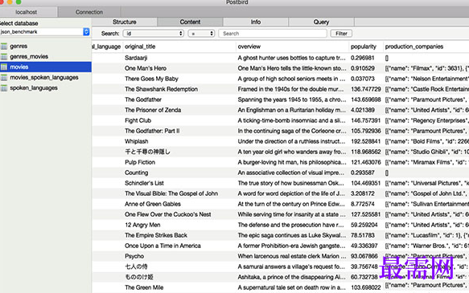Click the production company cell with Filmax
The height and width of the screenshot is (293, 469).
point(427,68)
